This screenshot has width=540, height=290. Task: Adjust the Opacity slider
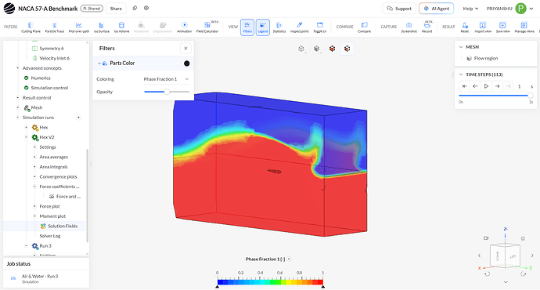pyautogui.click(x=167, y=92)
